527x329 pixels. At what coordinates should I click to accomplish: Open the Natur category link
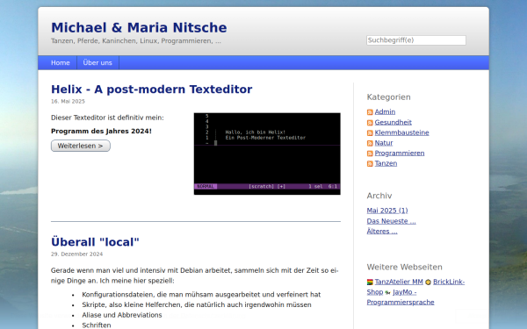coord(384,143)
